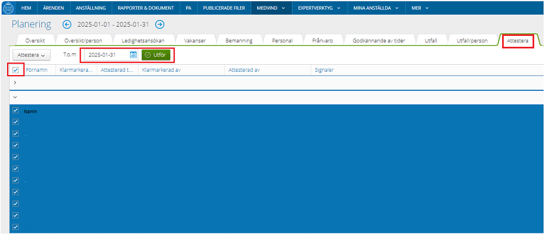Click the KTH logo icon
Screen dimensions: 544x234
(x=8, y=8)
